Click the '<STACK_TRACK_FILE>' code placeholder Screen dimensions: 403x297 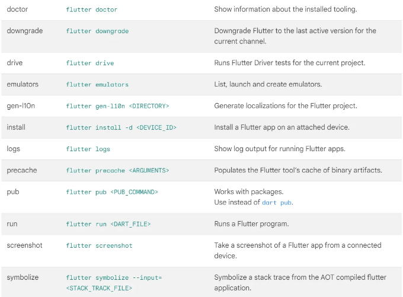pyautogui.click(x=99, y=288)
